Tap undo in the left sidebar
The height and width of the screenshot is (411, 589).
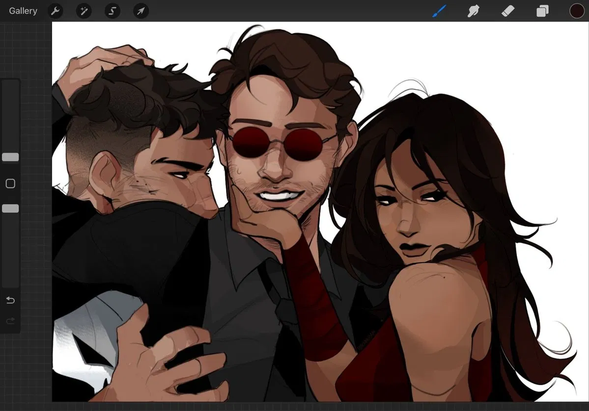[10, 300]
